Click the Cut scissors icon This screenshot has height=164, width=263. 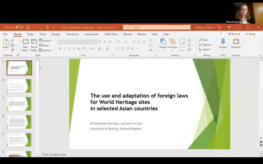[x=12, y=40]
